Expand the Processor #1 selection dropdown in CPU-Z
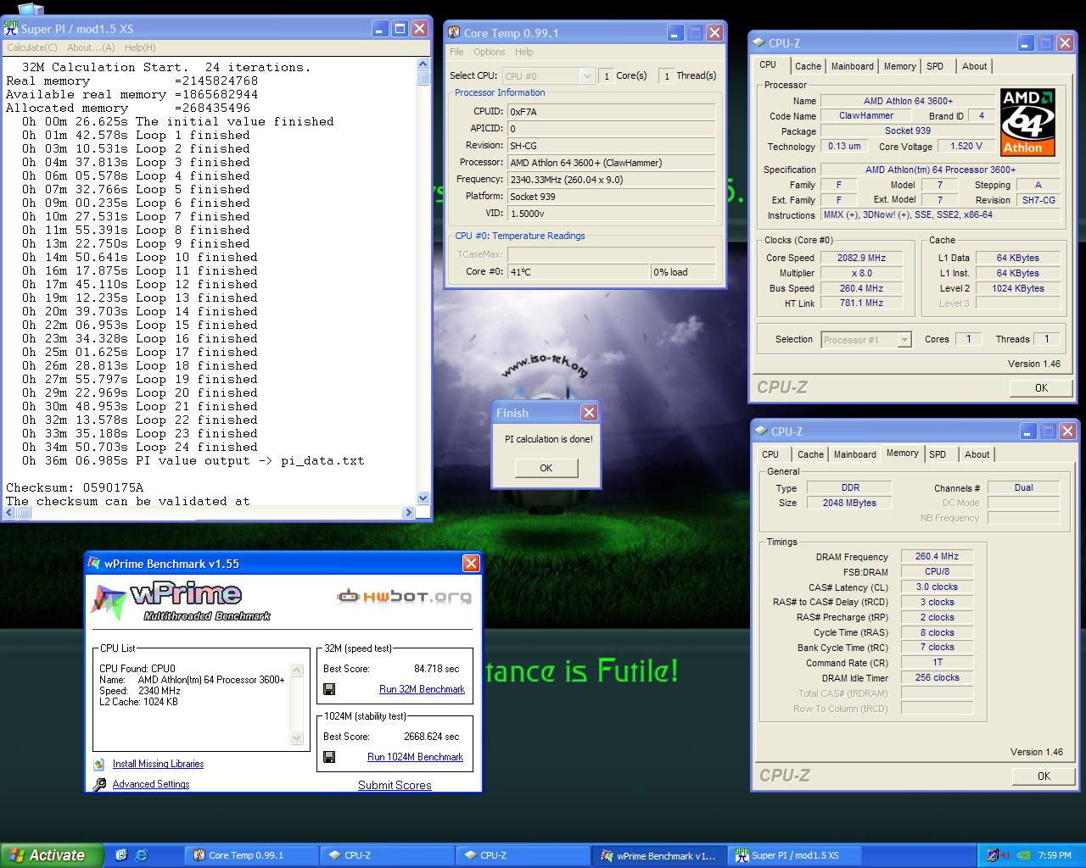1086x868 pixels. pos(904,340)
